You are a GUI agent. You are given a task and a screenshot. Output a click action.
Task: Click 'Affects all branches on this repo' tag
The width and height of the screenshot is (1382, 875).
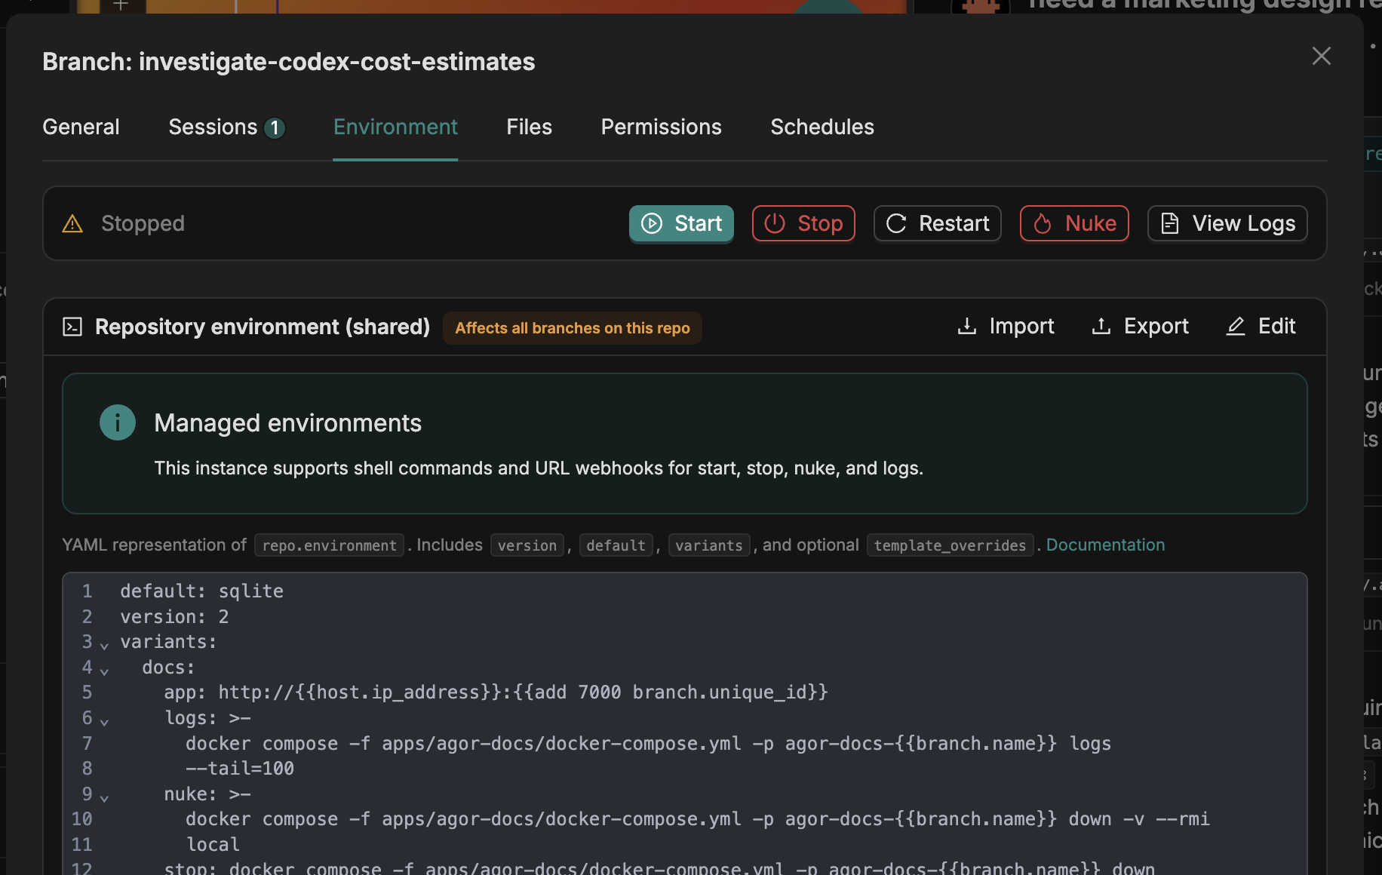[x=573, y=328]
